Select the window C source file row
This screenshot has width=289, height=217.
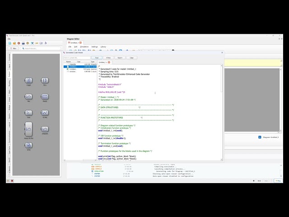(x=80, y=71)
